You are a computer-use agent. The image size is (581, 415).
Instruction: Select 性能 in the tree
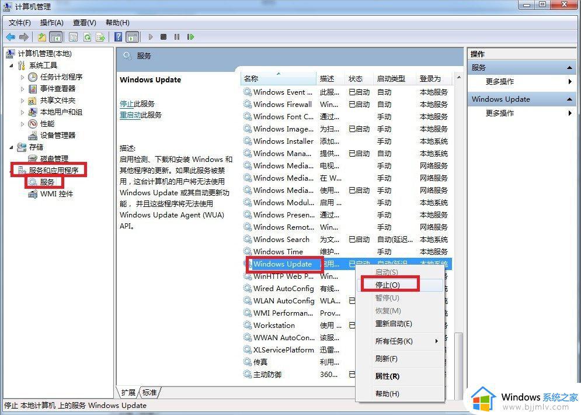click(x=47, y=123)
